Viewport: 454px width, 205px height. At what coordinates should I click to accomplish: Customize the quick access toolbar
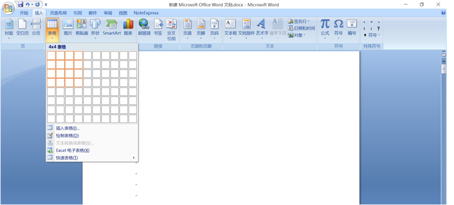click(x=46, y=5)
